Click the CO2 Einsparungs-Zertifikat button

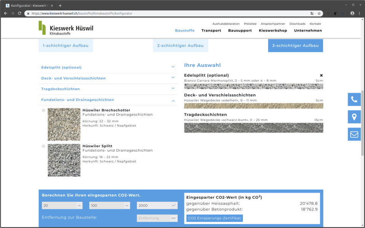coord(214,218)
